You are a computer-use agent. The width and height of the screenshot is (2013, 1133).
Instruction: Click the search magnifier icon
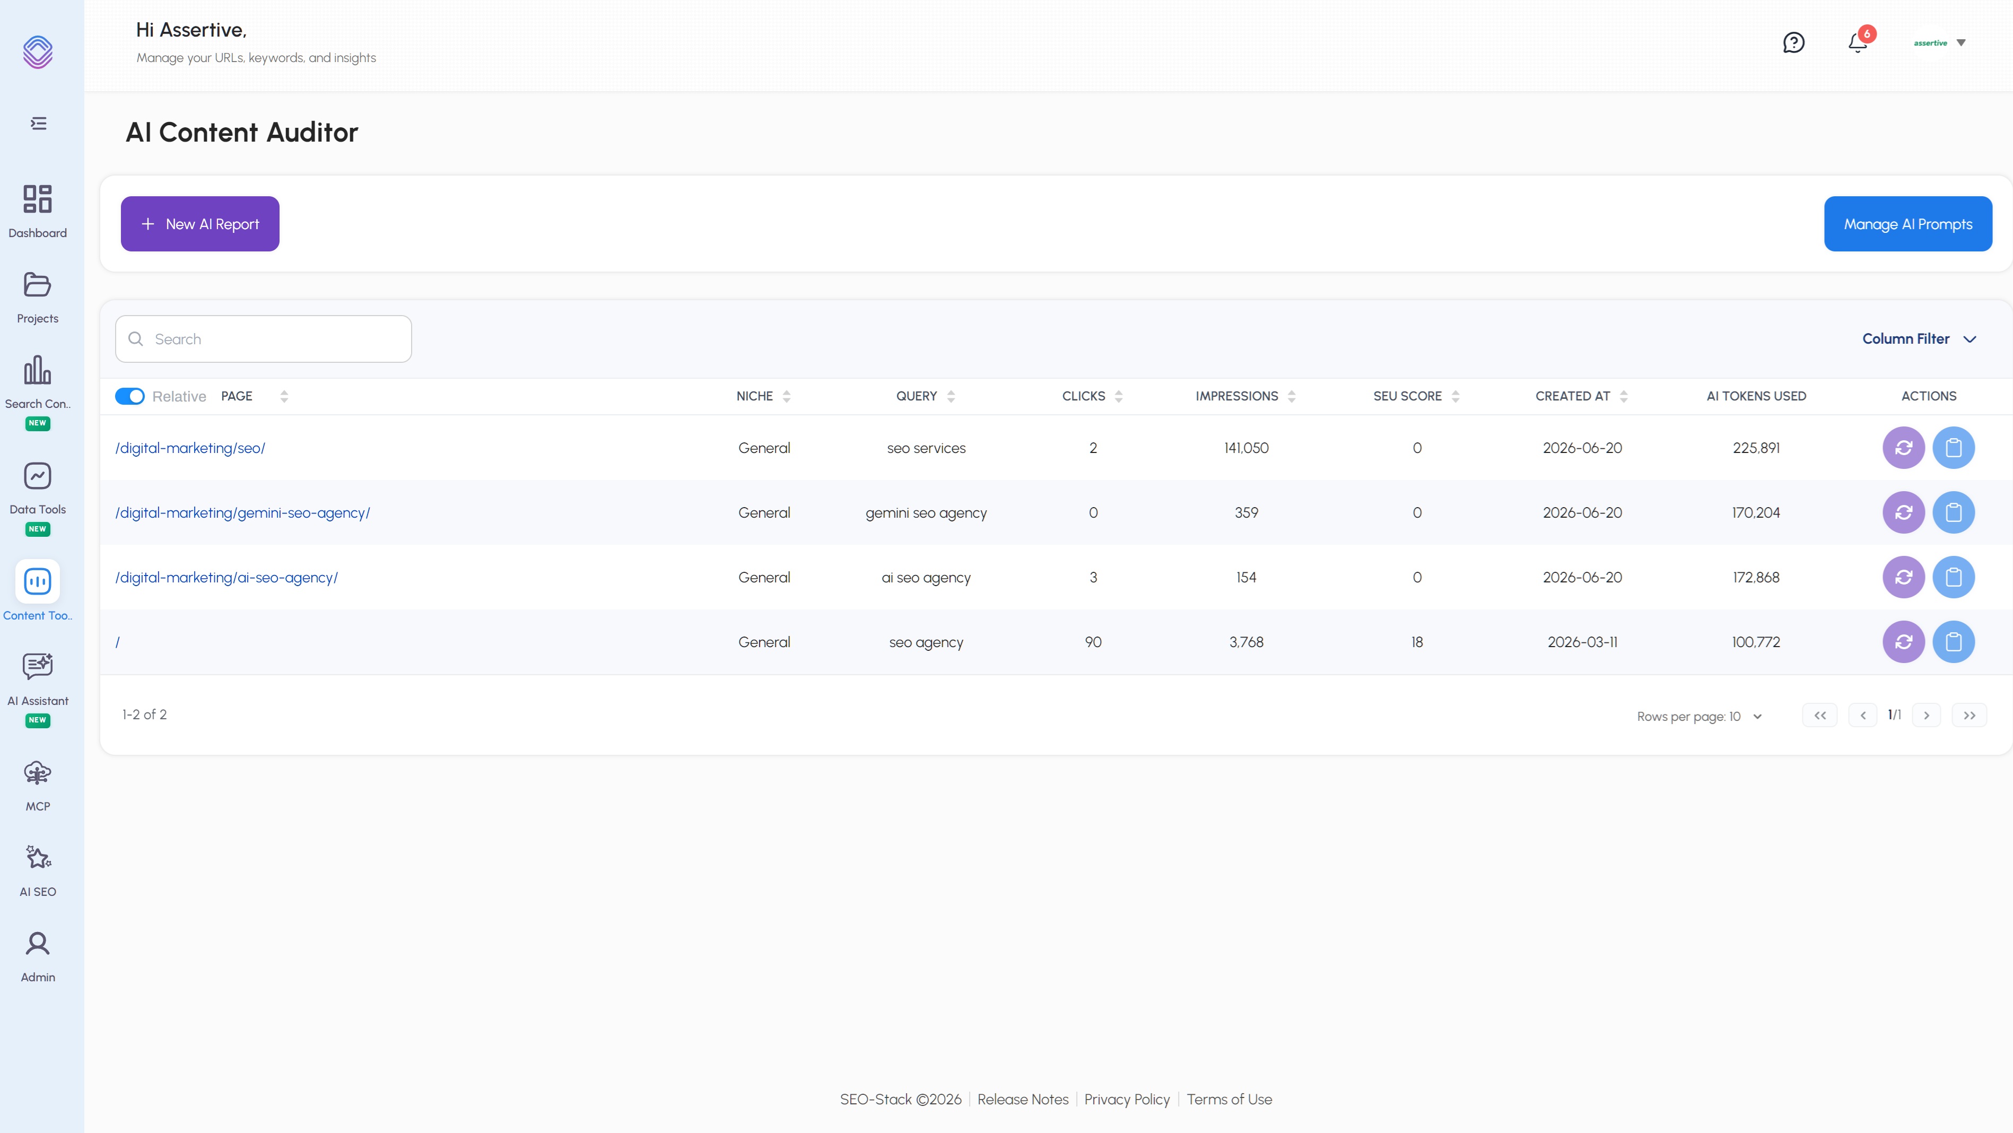tap(136, 339)
